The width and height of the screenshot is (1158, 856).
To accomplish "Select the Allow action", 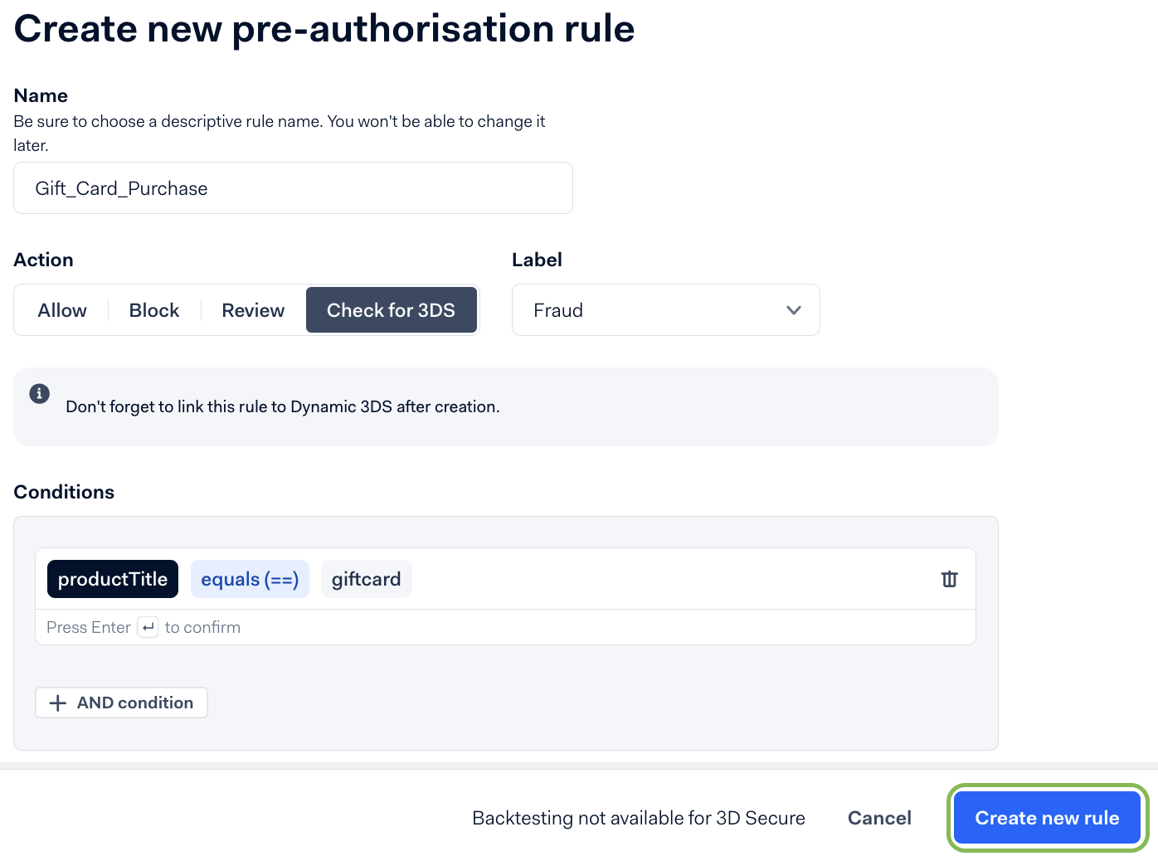I will (62, 310).
